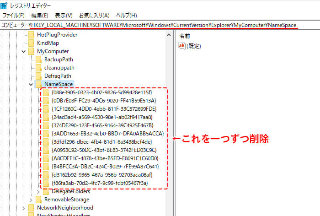Click folder icon of {3ADD1653-EB32-4cb0-BBD7-DFA0ABB5ACCA}
This screenshot has width=320, height=216.
click(x=46, y=134)
